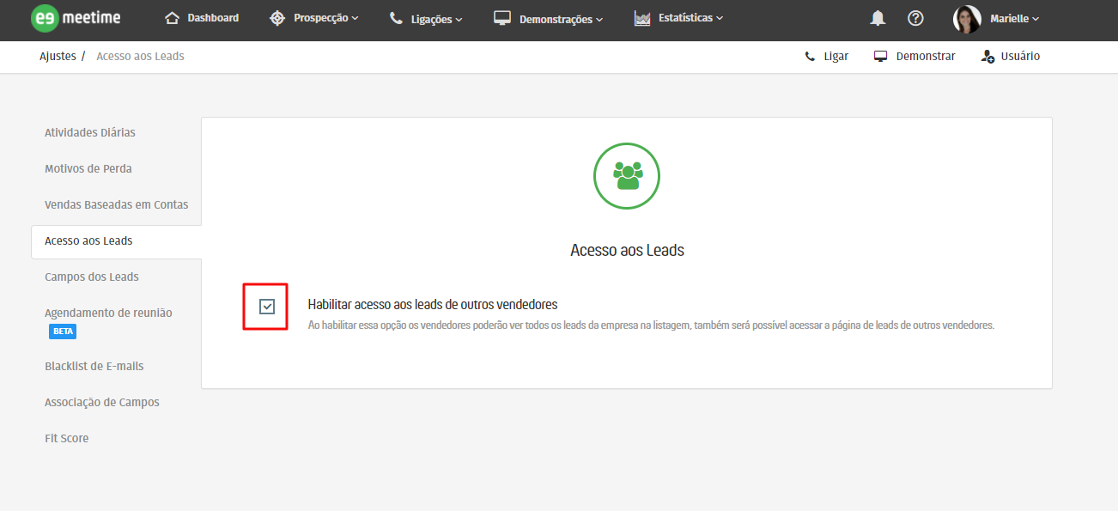Image resolution: width=1118 pixels, height=511 pixels.
Task: Select the Acesso aos Leads tab
Action: (x=116, y=241)
